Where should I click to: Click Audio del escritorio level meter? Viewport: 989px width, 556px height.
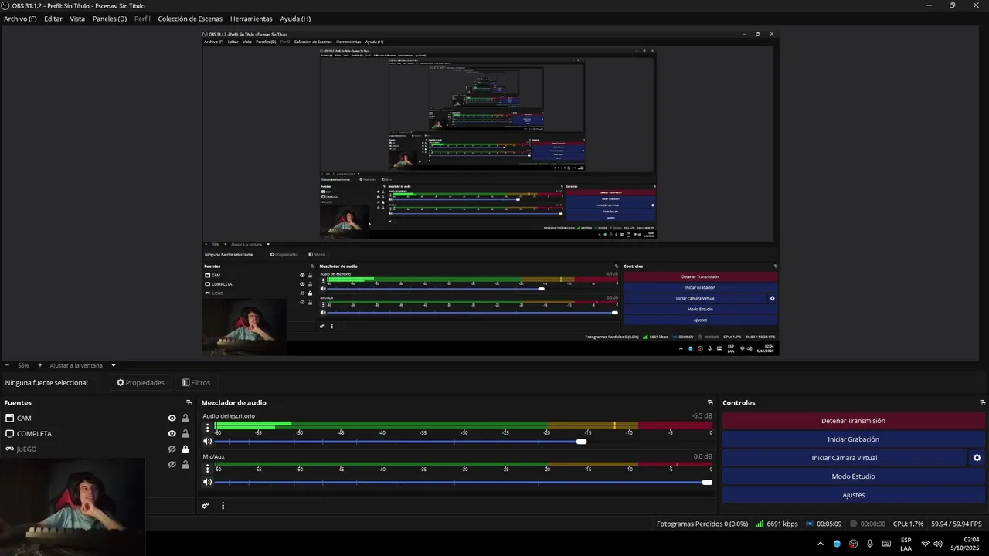click(x=463, y=425)
